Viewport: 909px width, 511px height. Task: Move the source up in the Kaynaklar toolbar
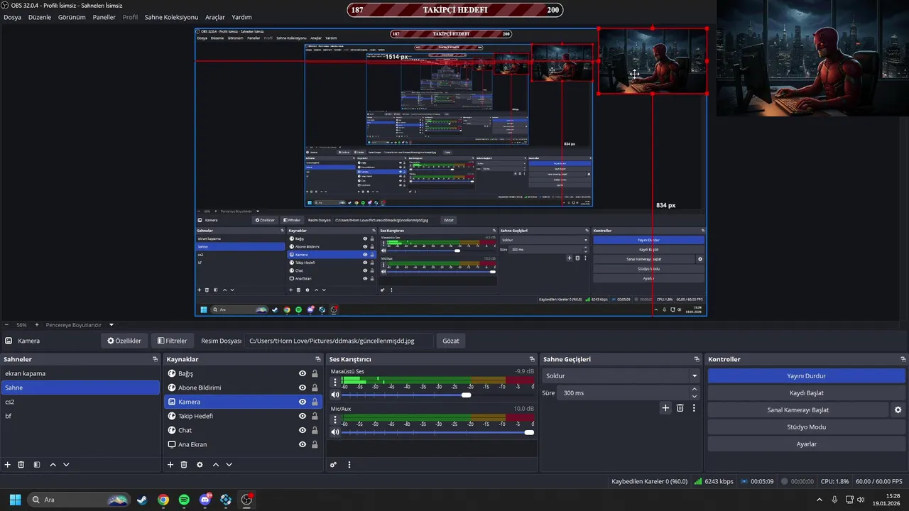[x=215, y=465]
